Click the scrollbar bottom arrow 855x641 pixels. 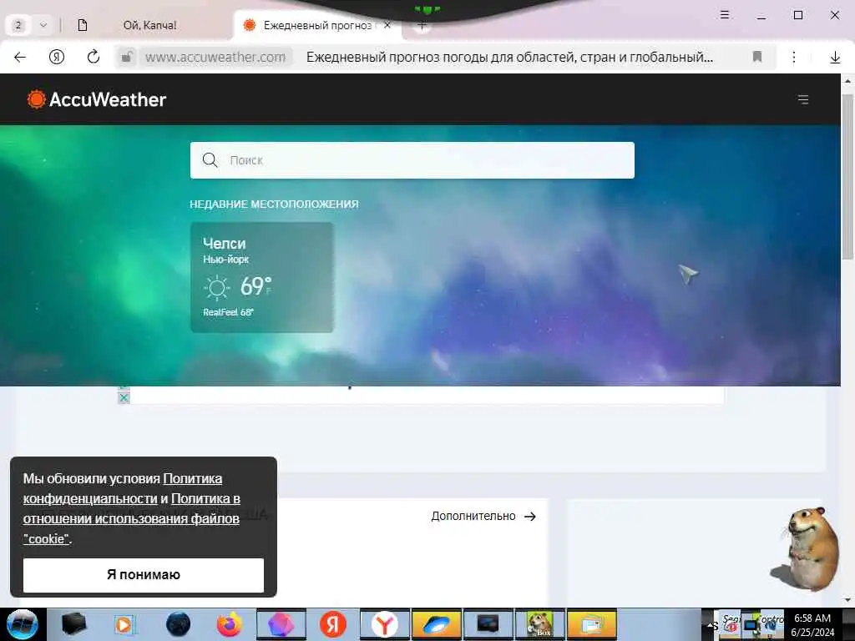[x=847, y=600]
